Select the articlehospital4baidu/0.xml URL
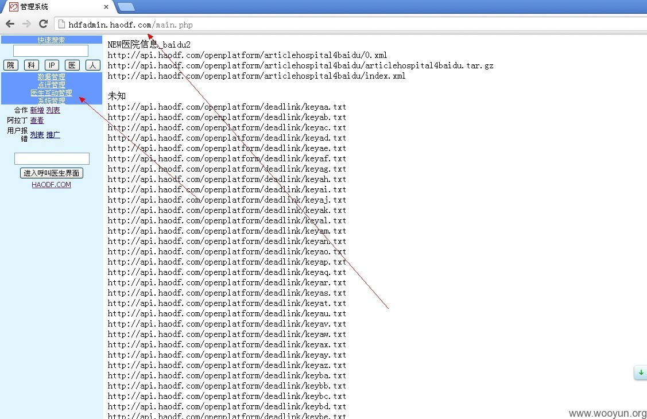 [247, 55]
